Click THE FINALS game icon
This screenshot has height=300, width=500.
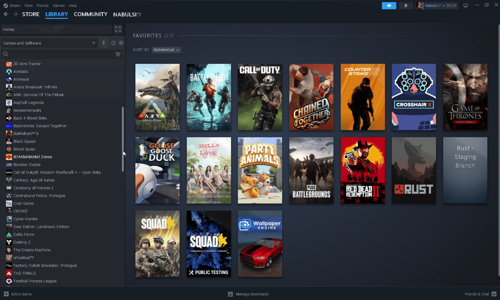[9, 273]
